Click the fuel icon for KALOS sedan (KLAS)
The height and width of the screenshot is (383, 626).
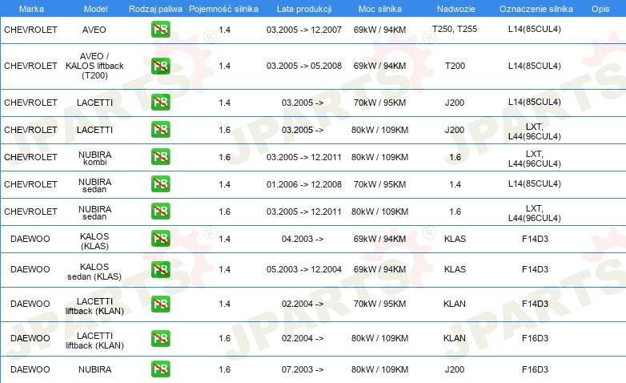(x=160, y=269)
